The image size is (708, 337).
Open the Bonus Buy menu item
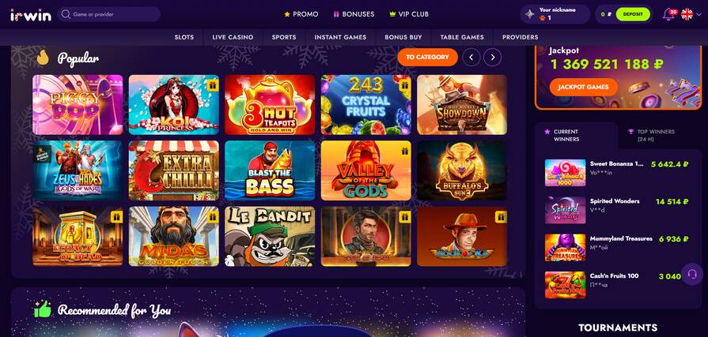pyautogui.click(x=403, y=37)
